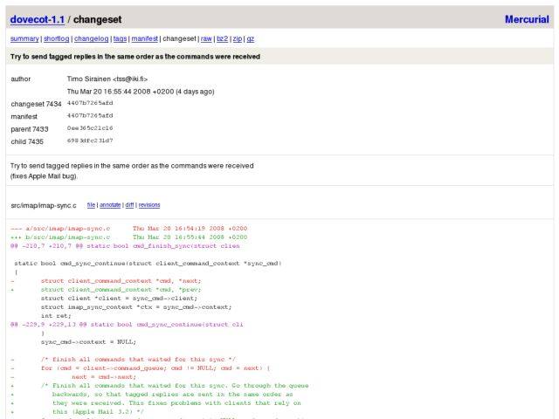
Task: View revisions of imap-sync.c
Action: click(x=149, y=205)
